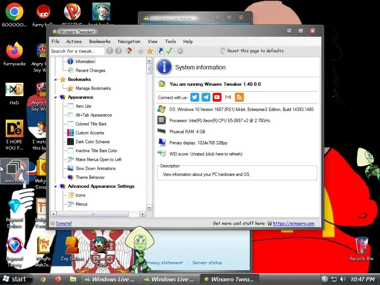Click Reset this page to defaults

[252, 51]
